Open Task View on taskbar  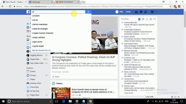[x=57, y=101]
